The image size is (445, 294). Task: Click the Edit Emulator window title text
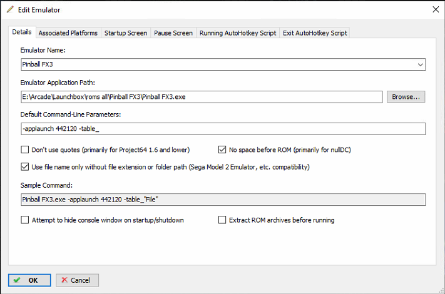tap(39, 10)
